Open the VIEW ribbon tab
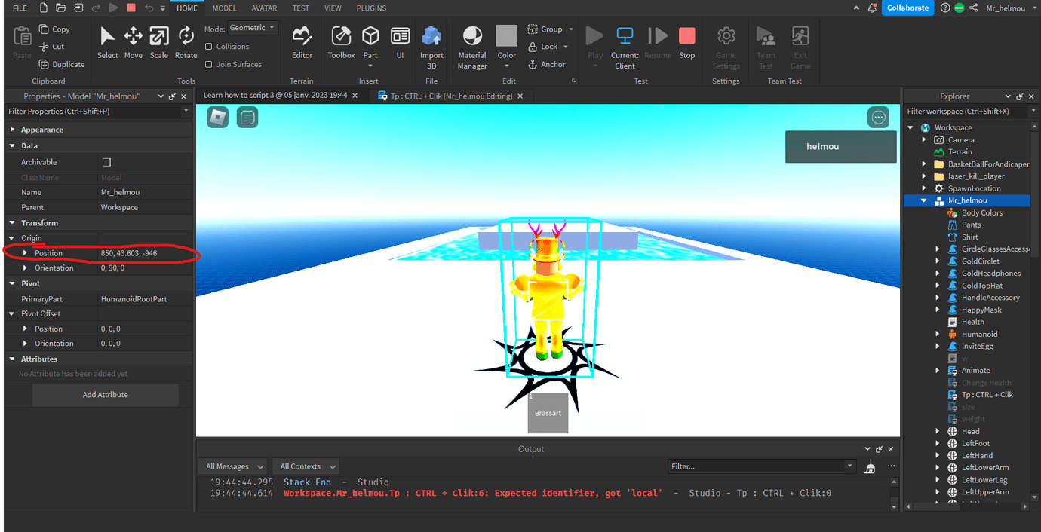The height and width of the screenshot is (532, 1041). point(333,8)
